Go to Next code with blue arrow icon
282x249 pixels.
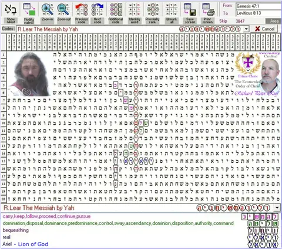click(98, 10)
